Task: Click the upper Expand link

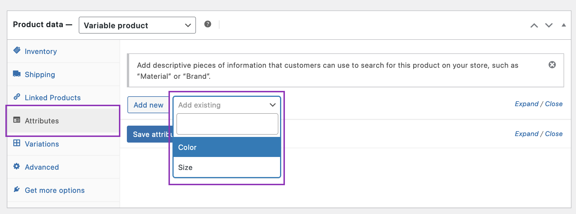Action: [526, 104]
